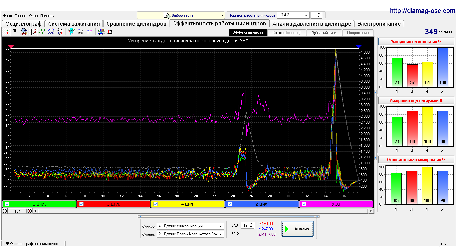The height and width of the screenshot is (248, 460).
Task: Click the marker to 1234 icon
Action: click(x=81, y=32)
